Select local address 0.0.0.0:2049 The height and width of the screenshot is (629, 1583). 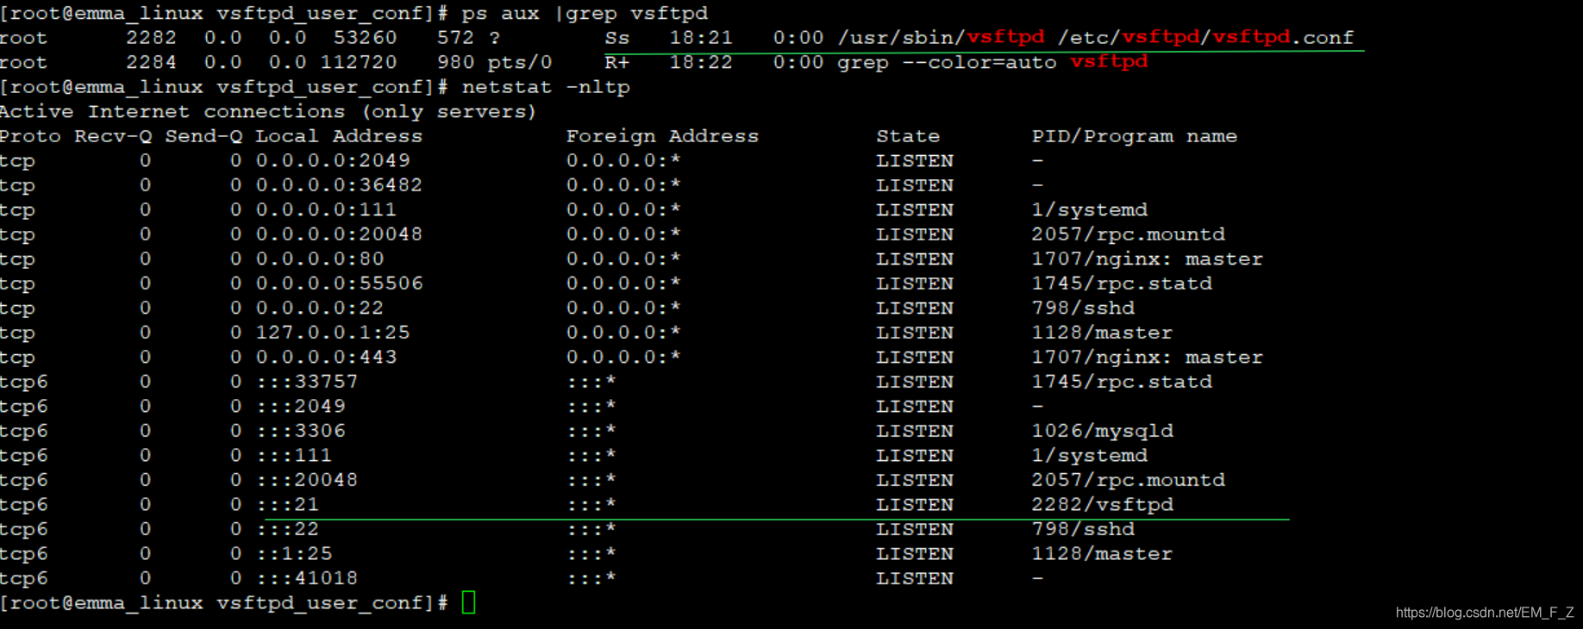click(333, 161)
